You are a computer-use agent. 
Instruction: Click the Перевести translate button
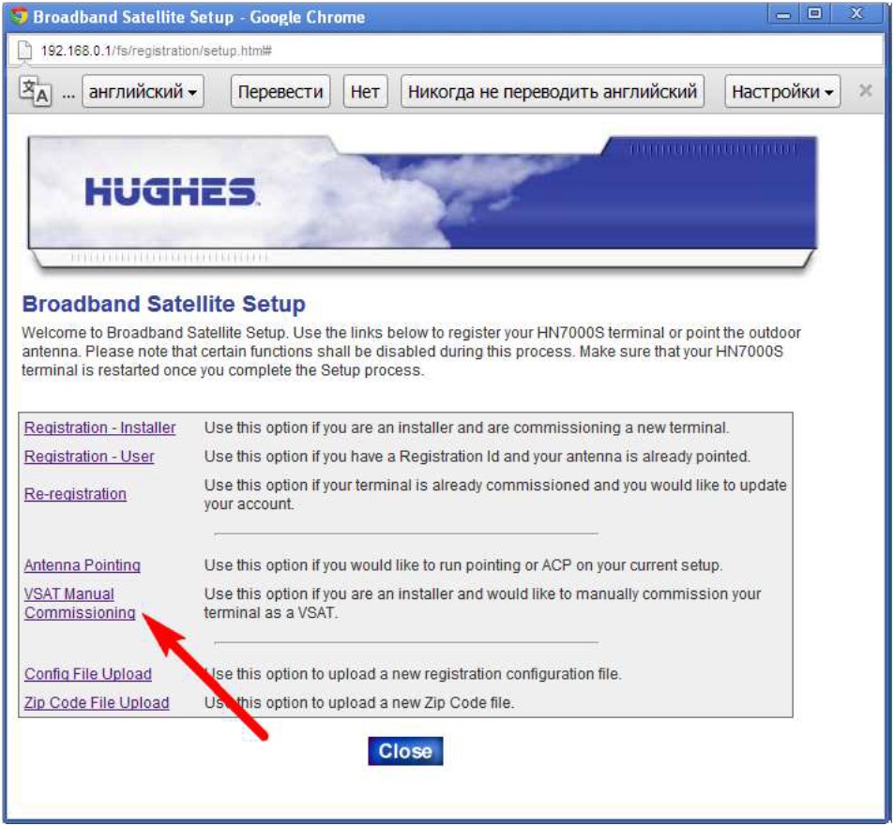pyautogui.click(x=280, y=91)
